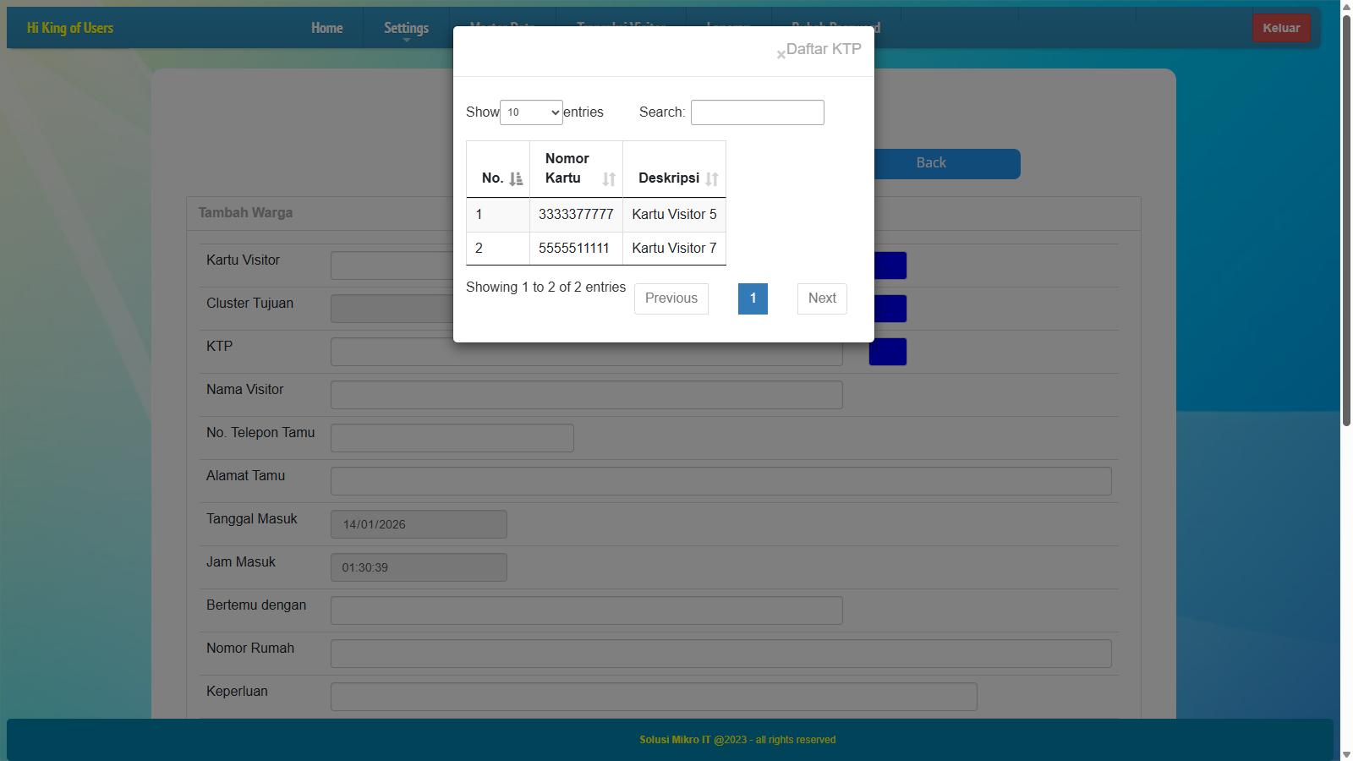
Task: Open the Show entries dropdown
Action: coord(531,112)
